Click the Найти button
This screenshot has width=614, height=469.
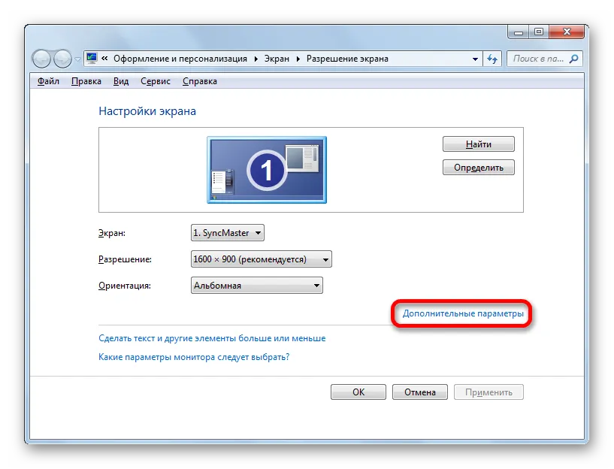pyautogui.click(x=478, y=144)
